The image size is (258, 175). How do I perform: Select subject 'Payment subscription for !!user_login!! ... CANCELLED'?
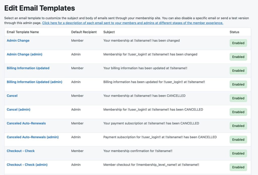point(160,137)
